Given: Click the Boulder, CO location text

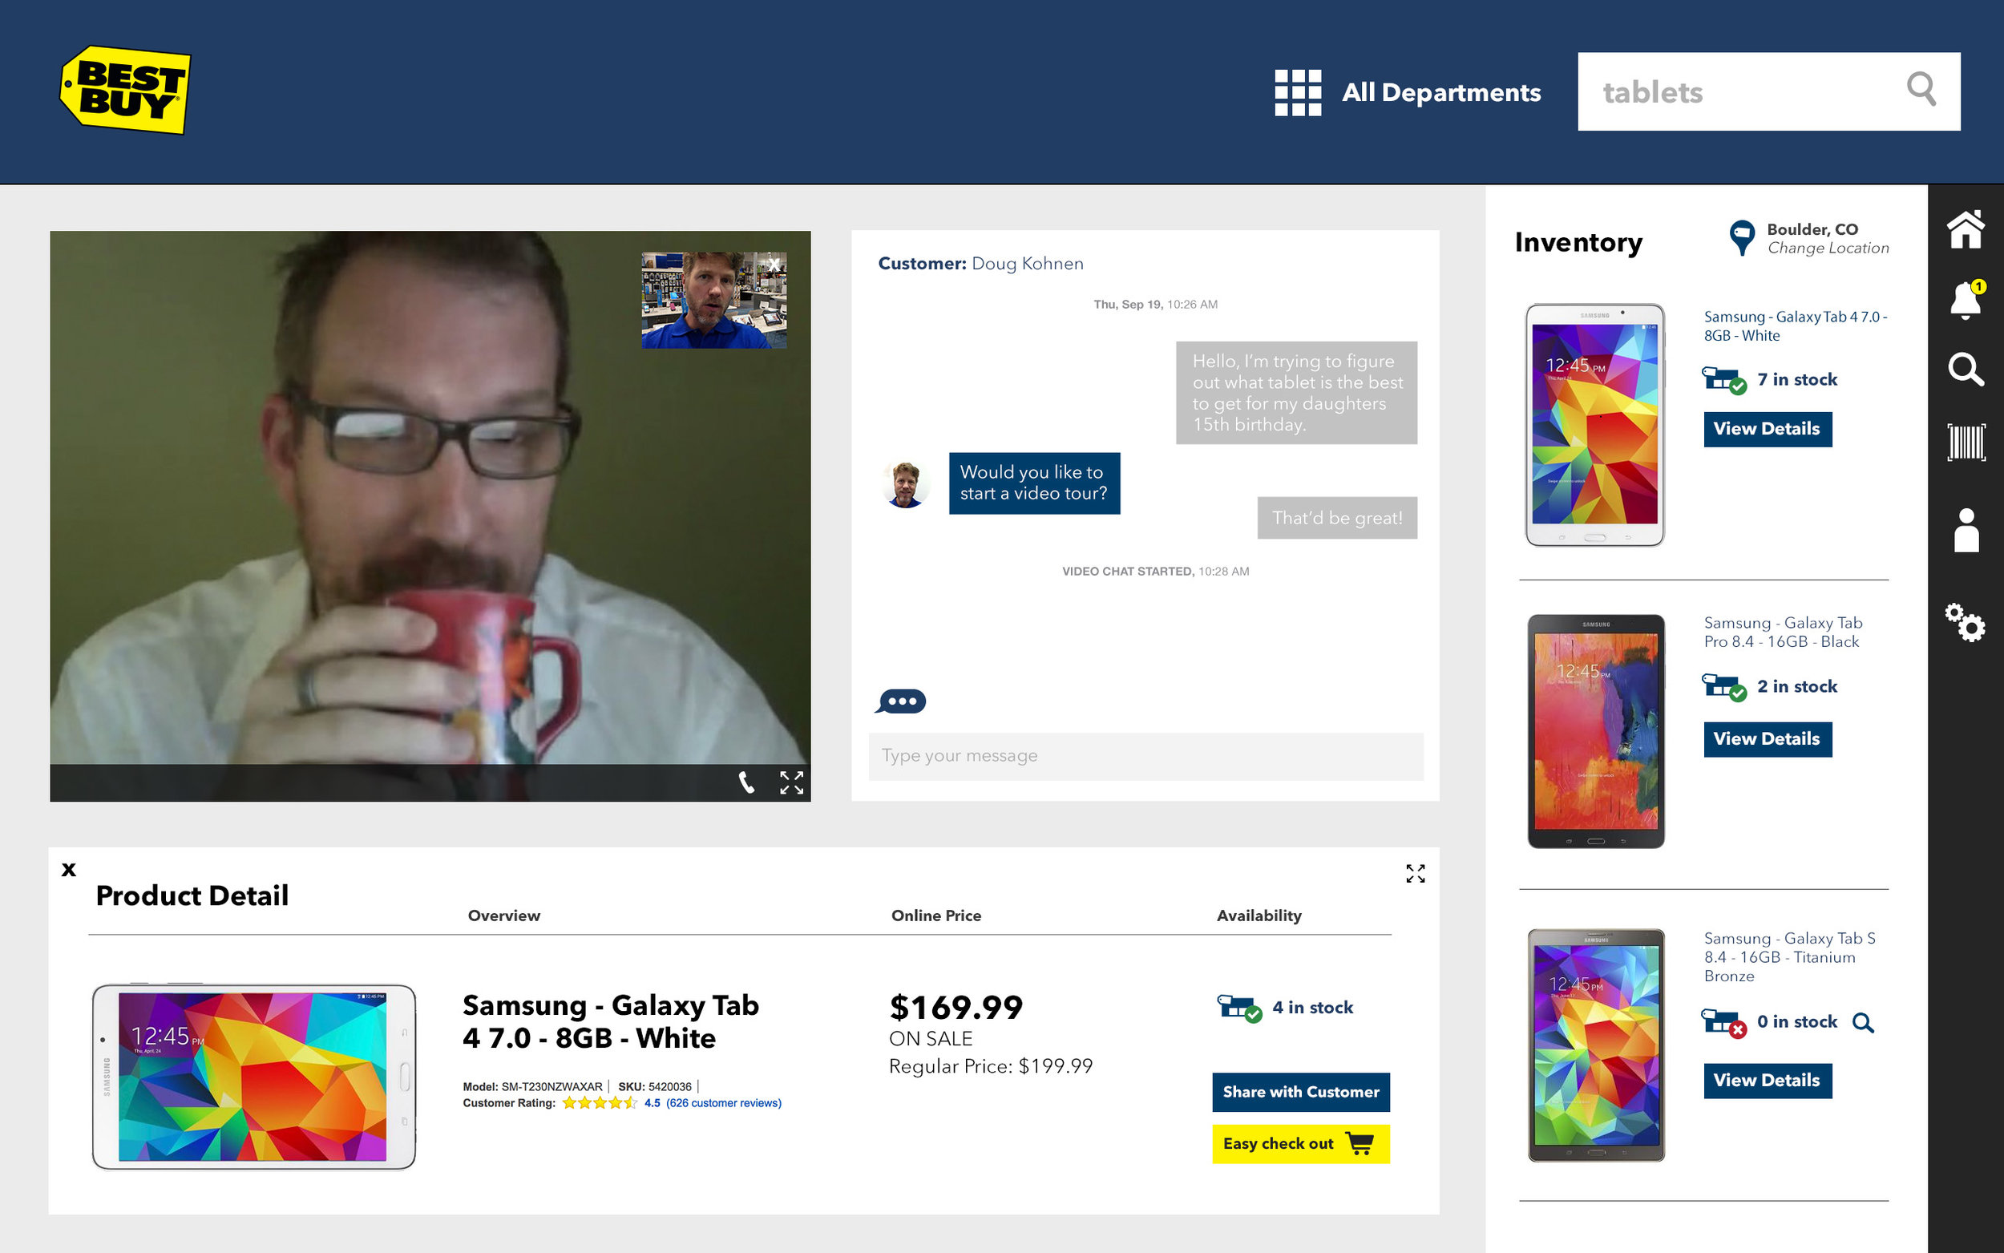Looking at the screenshot, I should coord(1812,229).
